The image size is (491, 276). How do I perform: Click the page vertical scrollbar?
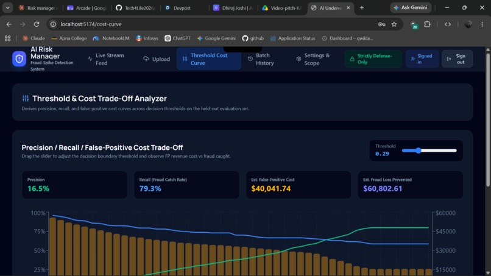(488, 121)
